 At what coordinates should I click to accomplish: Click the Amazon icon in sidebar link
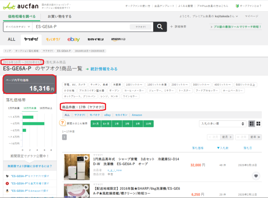(x=7, y=191)
